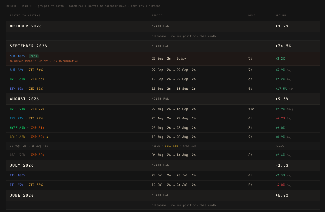Click the +0.9% return value

click(280, 137)
